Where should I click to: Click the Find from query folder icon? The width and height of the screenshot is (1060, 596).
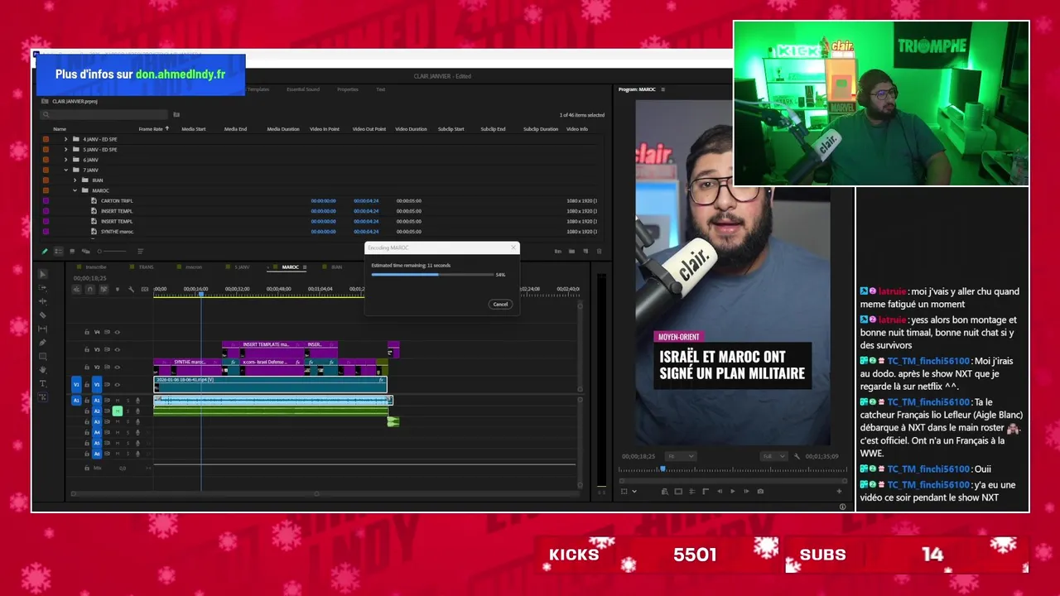pos(176,114)
